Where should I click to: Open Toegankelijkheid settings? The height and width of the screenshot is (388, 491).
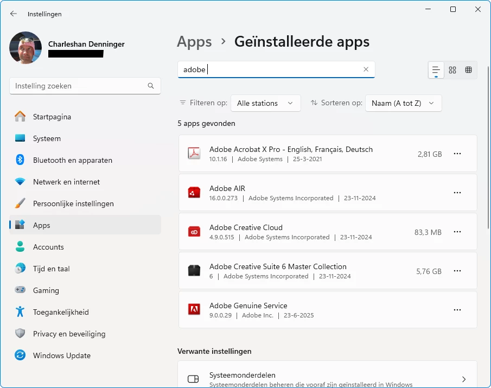(x=85, y=312)
